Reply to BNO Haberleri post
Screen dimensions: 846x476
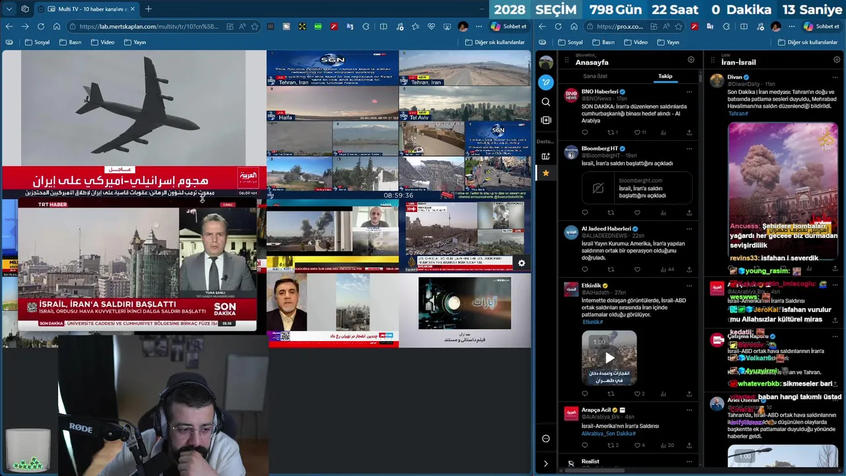click(584, 132)
